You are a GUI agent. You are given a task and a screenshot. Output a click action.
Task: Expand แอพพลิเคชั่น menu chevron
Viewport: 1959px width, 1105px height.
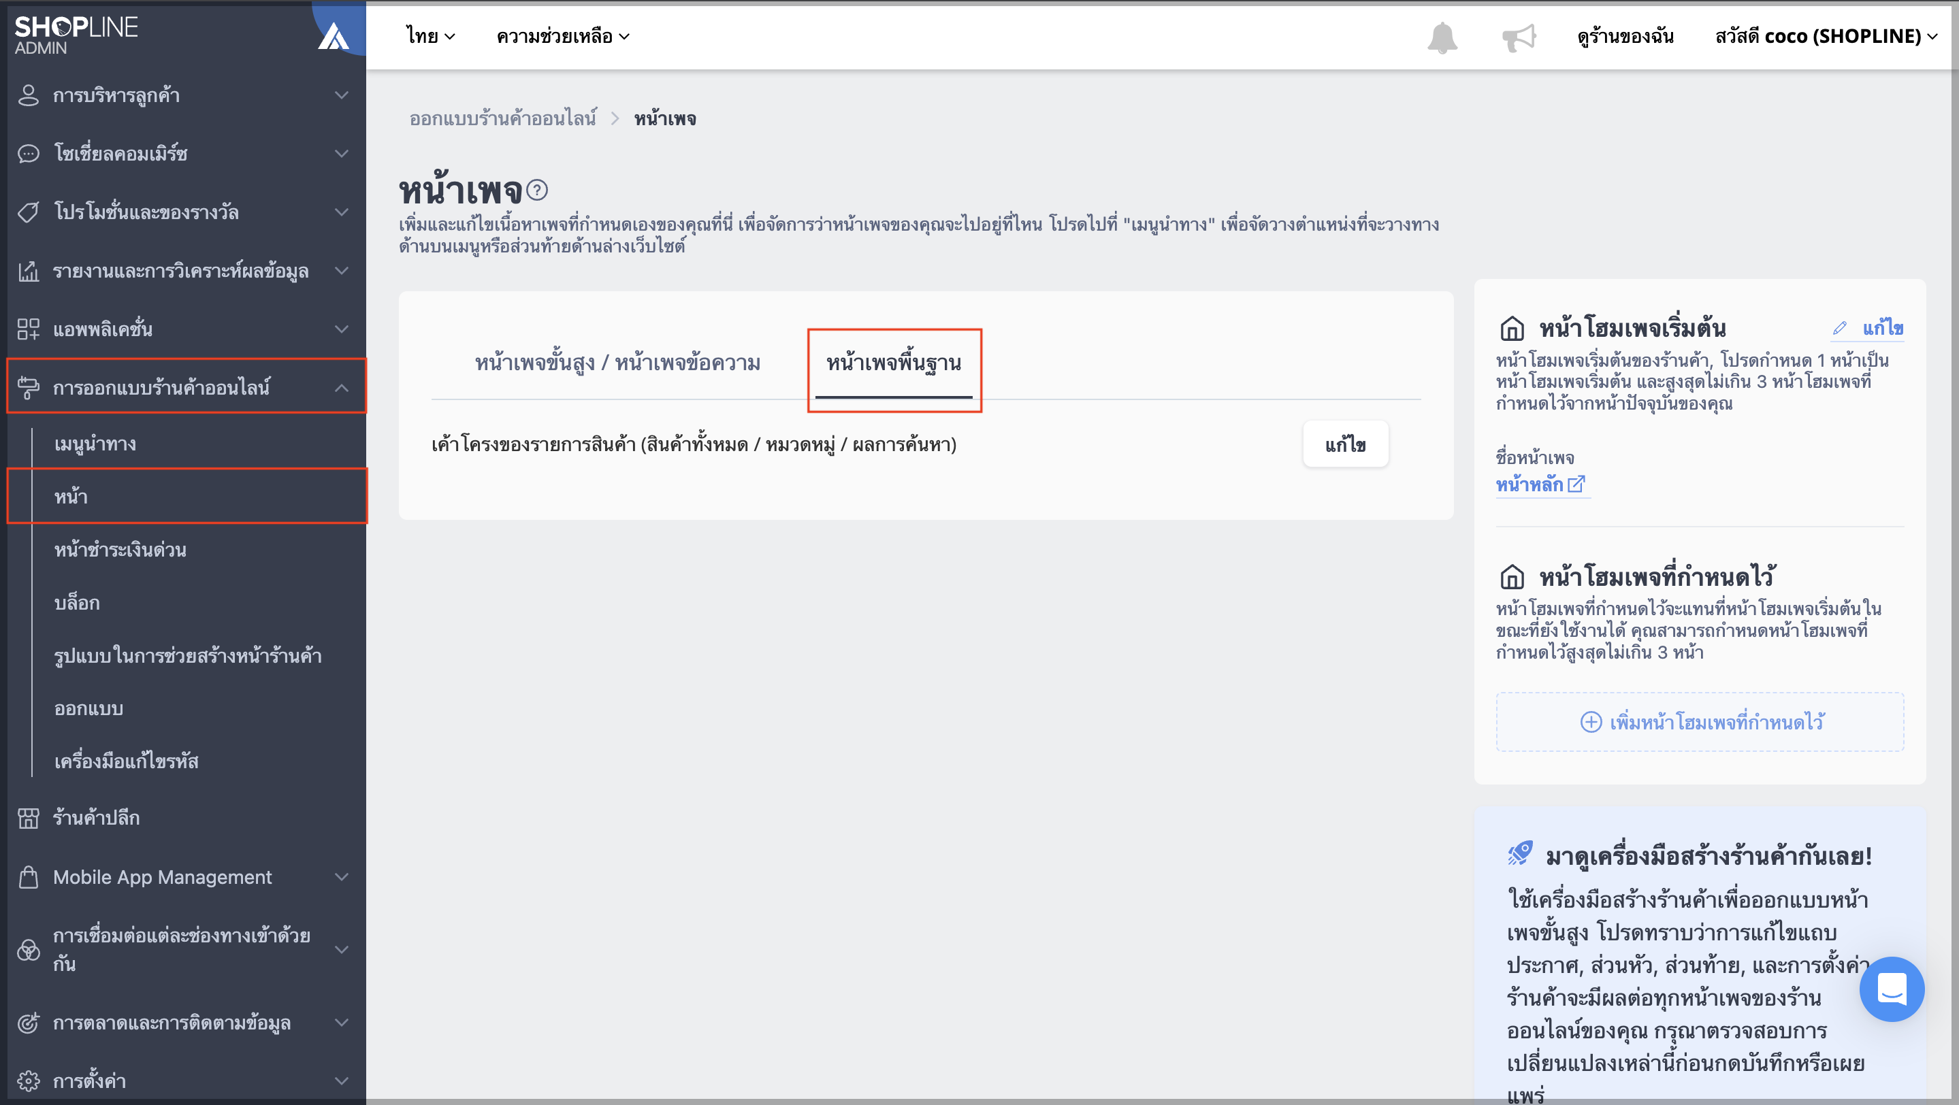click(342, 329)
